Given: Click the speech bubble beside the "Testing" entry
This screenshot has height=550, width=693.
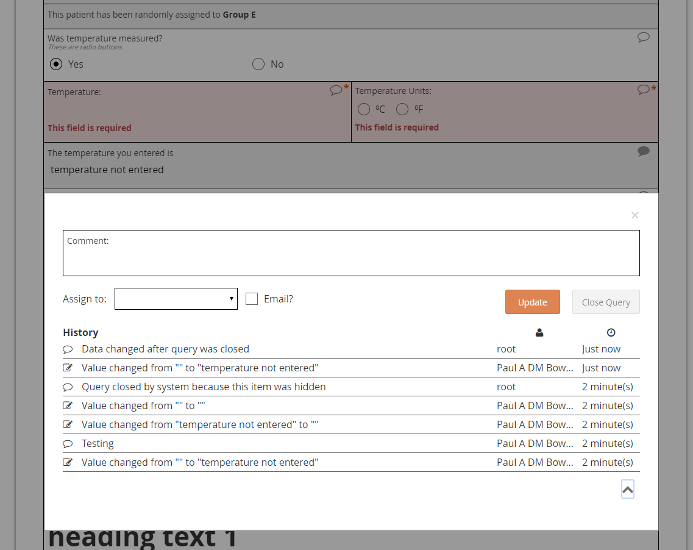Looking at the screenshot, I should (68, 443).
